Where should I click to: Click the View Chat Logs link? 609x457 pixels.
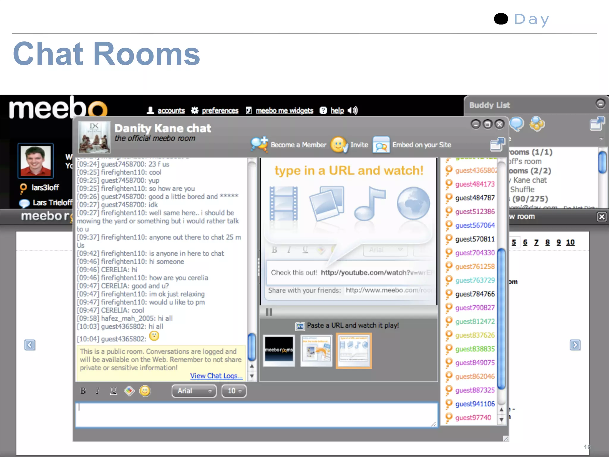216,376
